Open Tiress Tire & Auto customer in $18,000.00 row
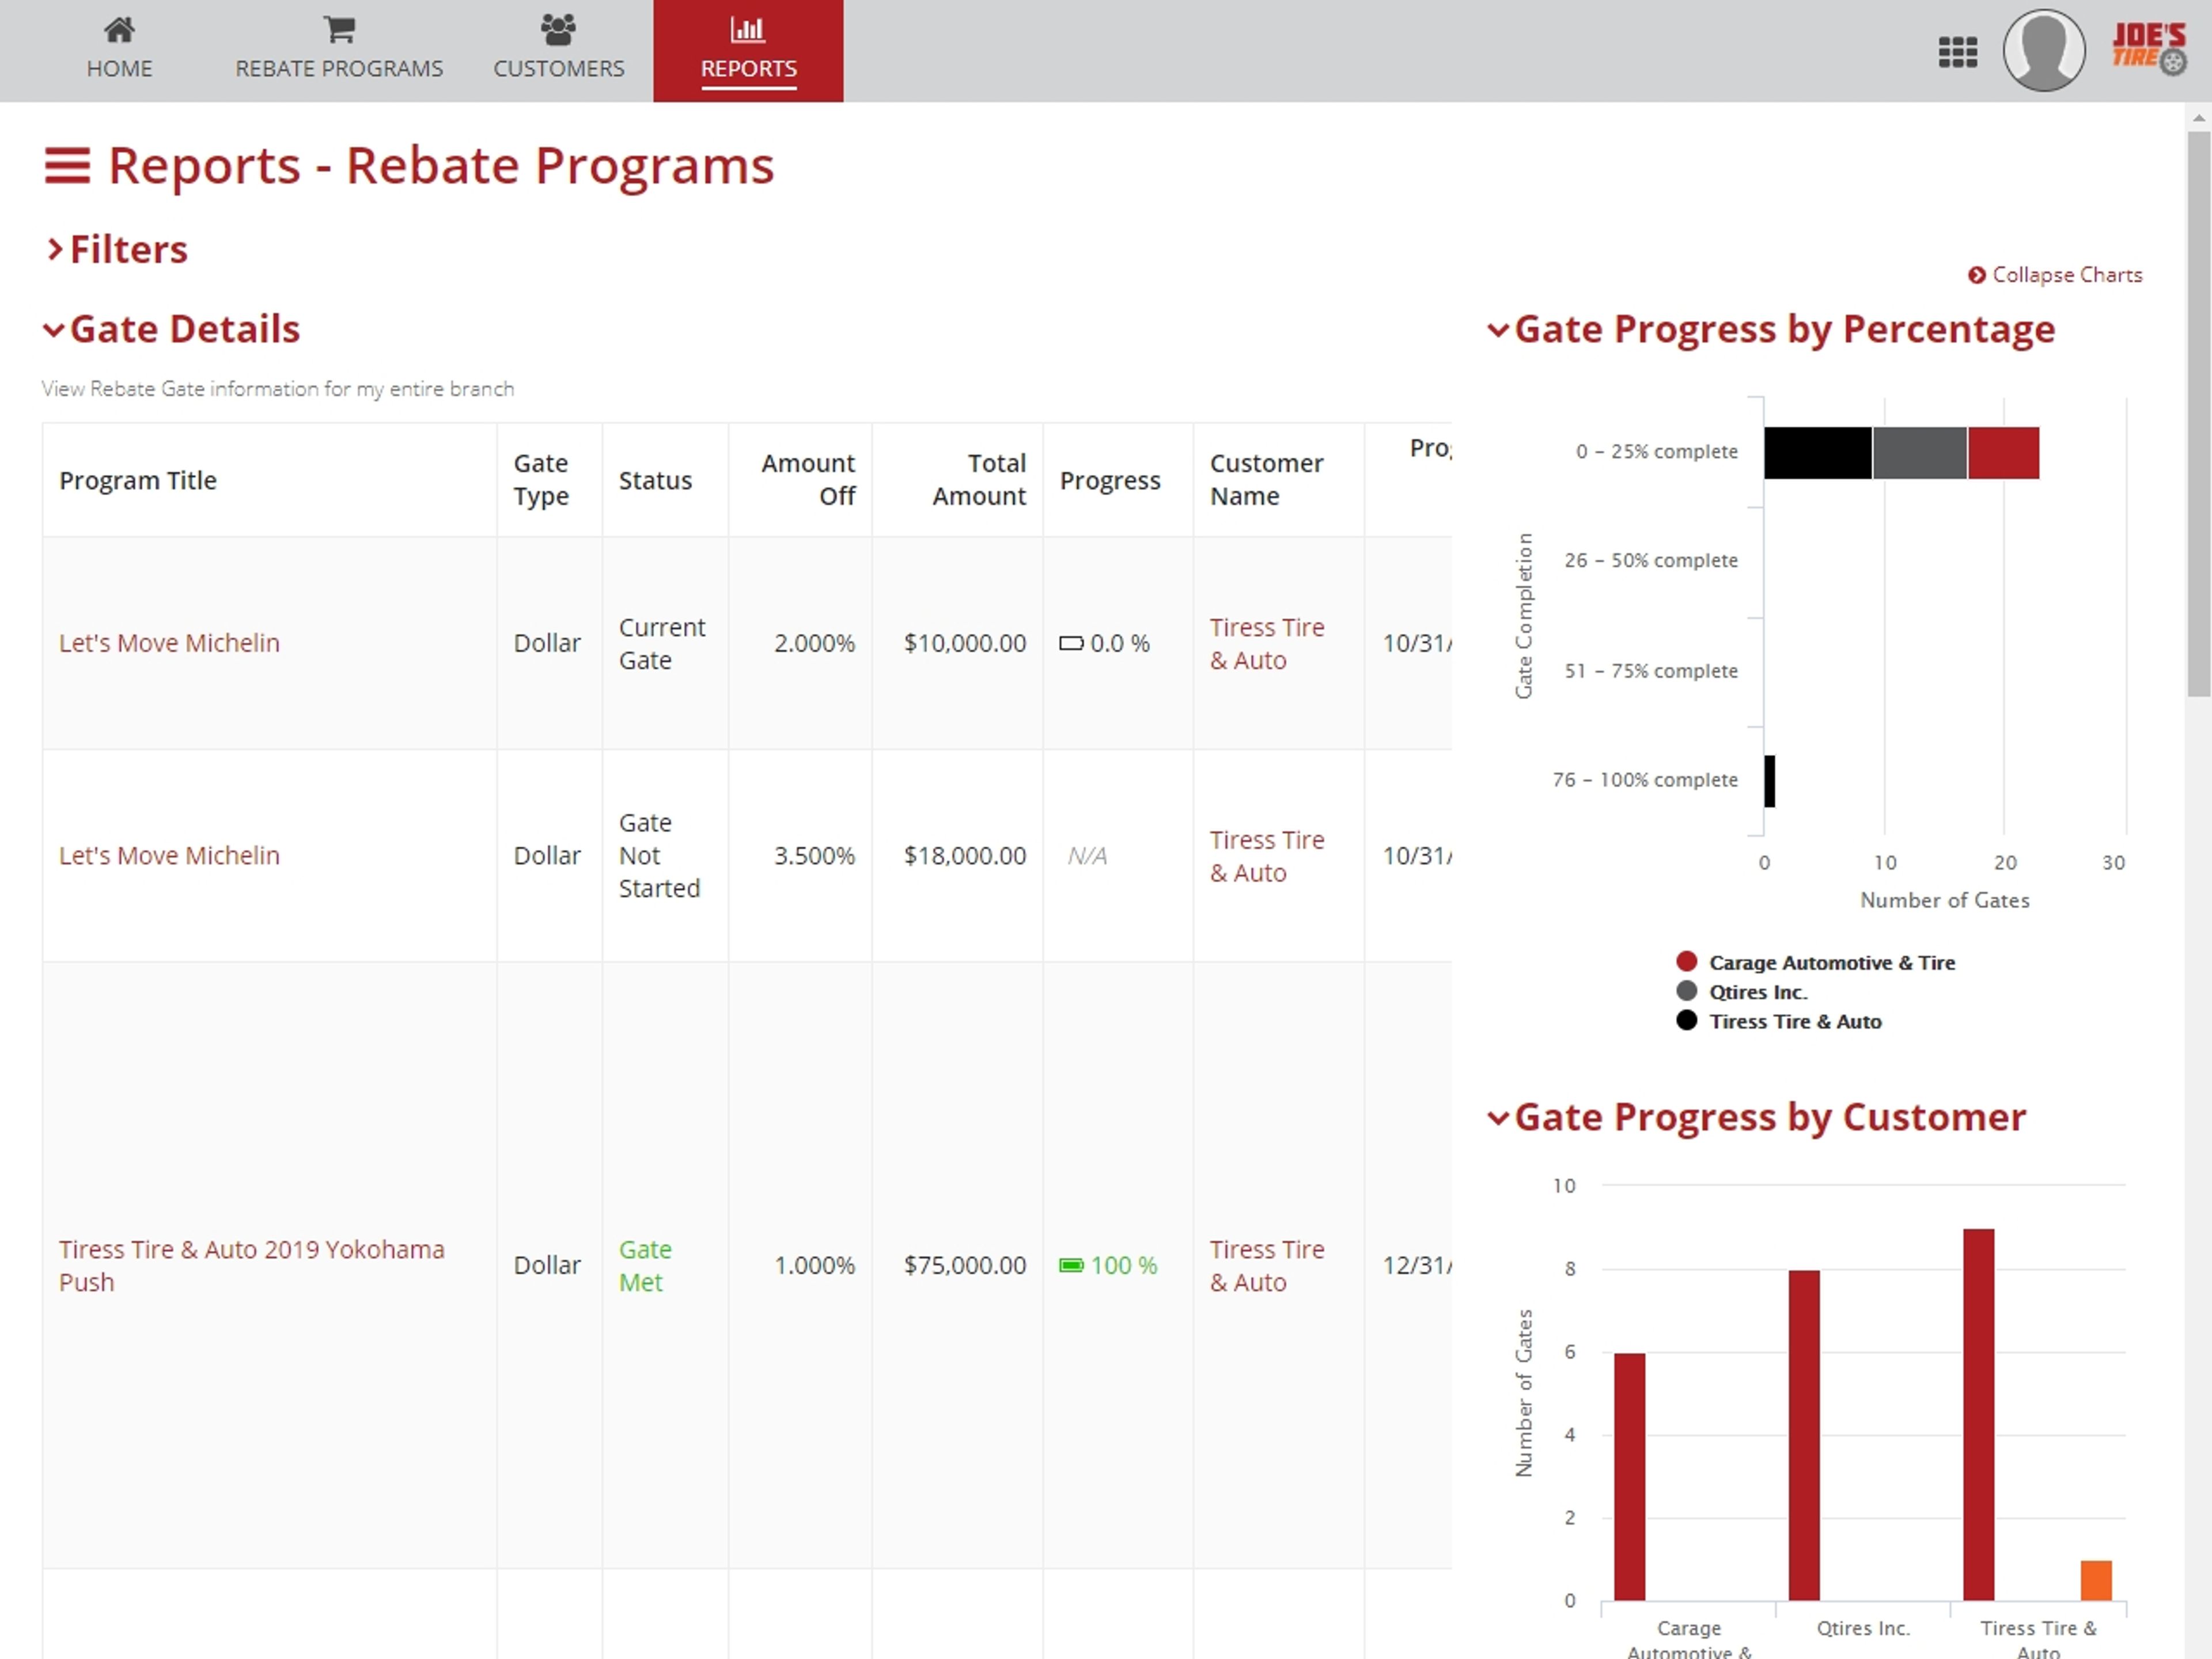 [1267, 856]
